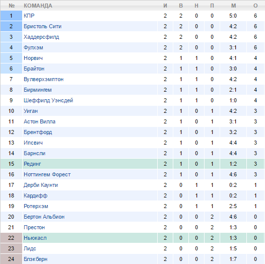Select the blue position 1 cell
This screenshot has height=264, width=265.
tap(11, 16)
